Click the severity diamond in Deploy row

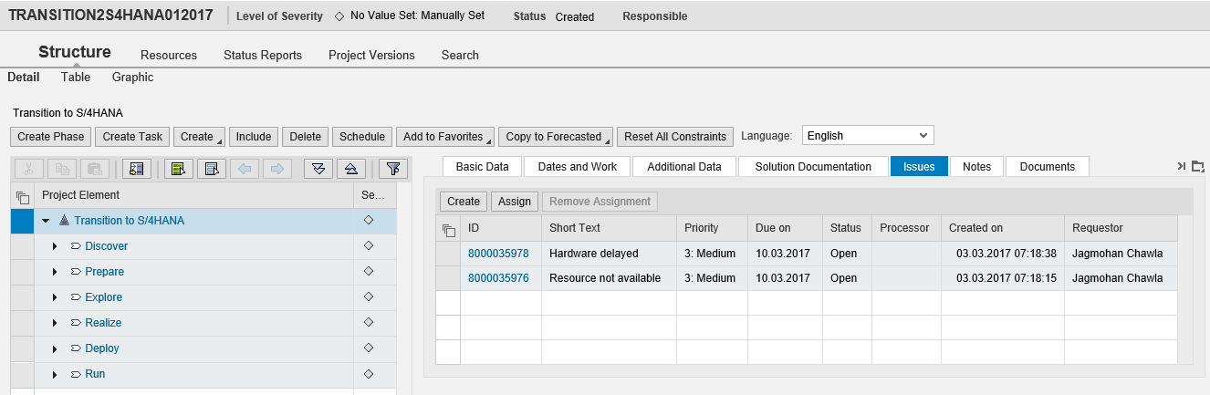pos(368,348)
